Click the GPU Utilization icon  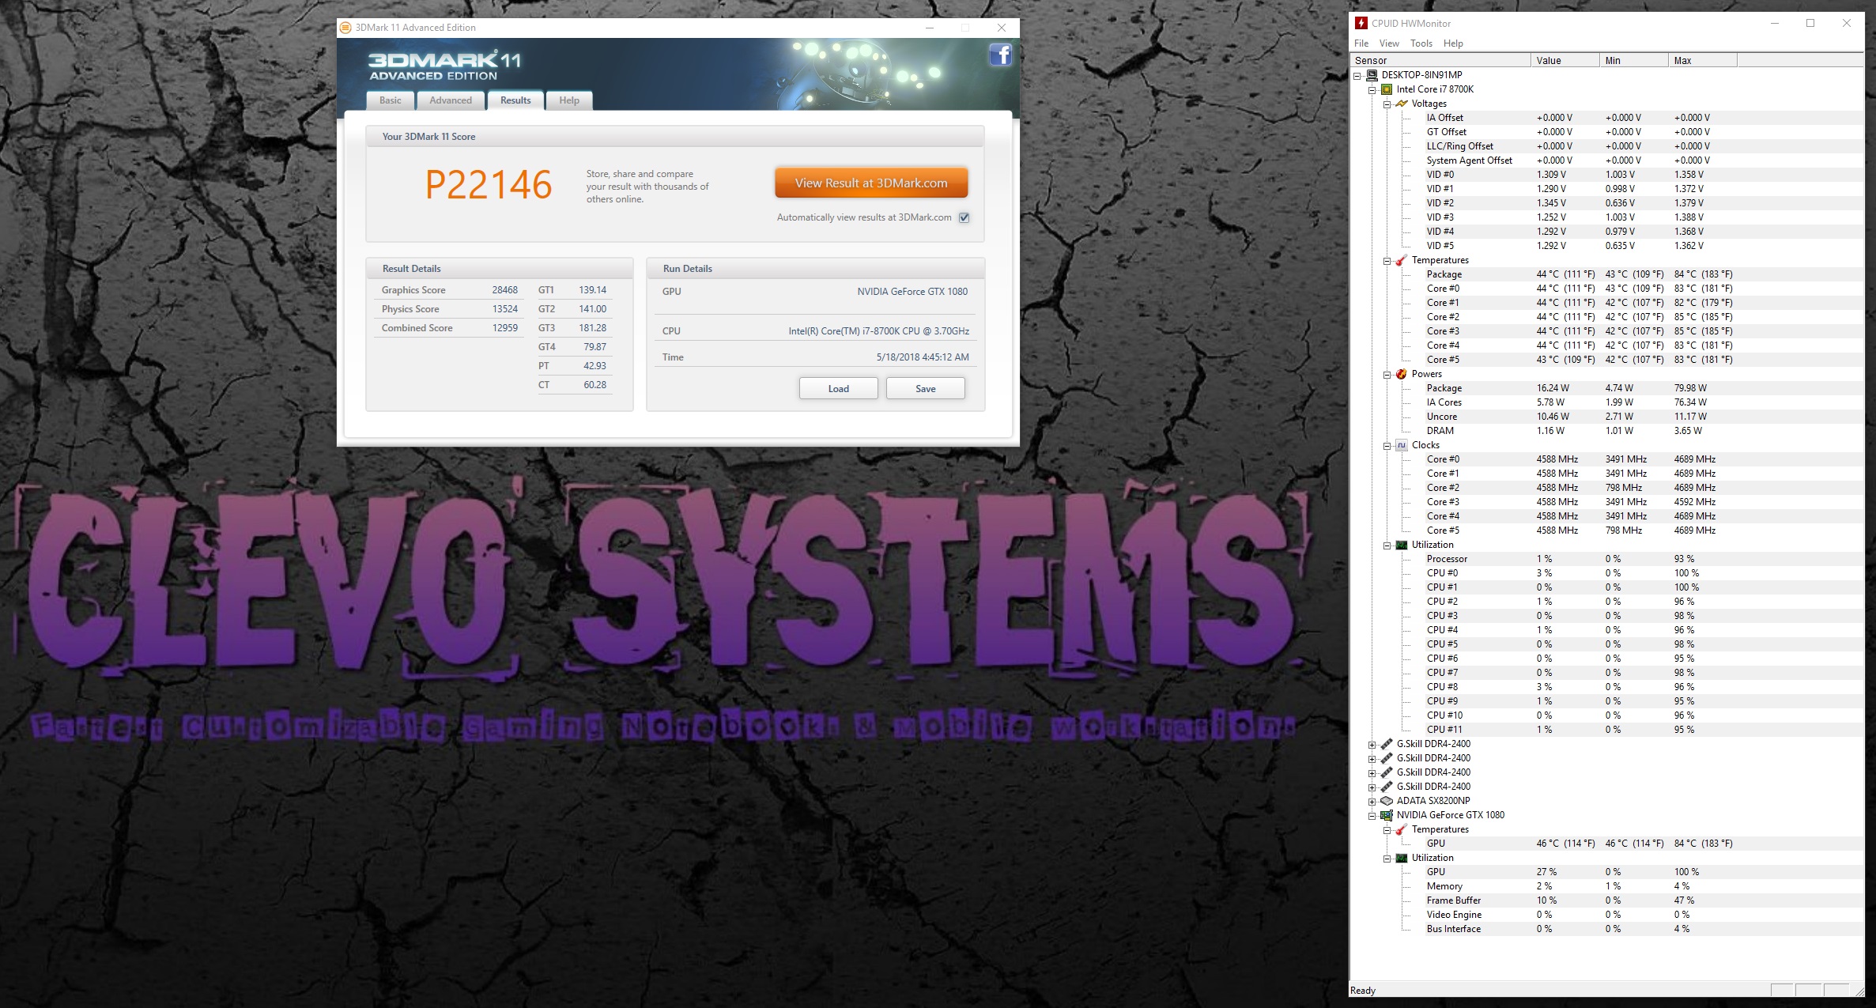coord(1402,858)
